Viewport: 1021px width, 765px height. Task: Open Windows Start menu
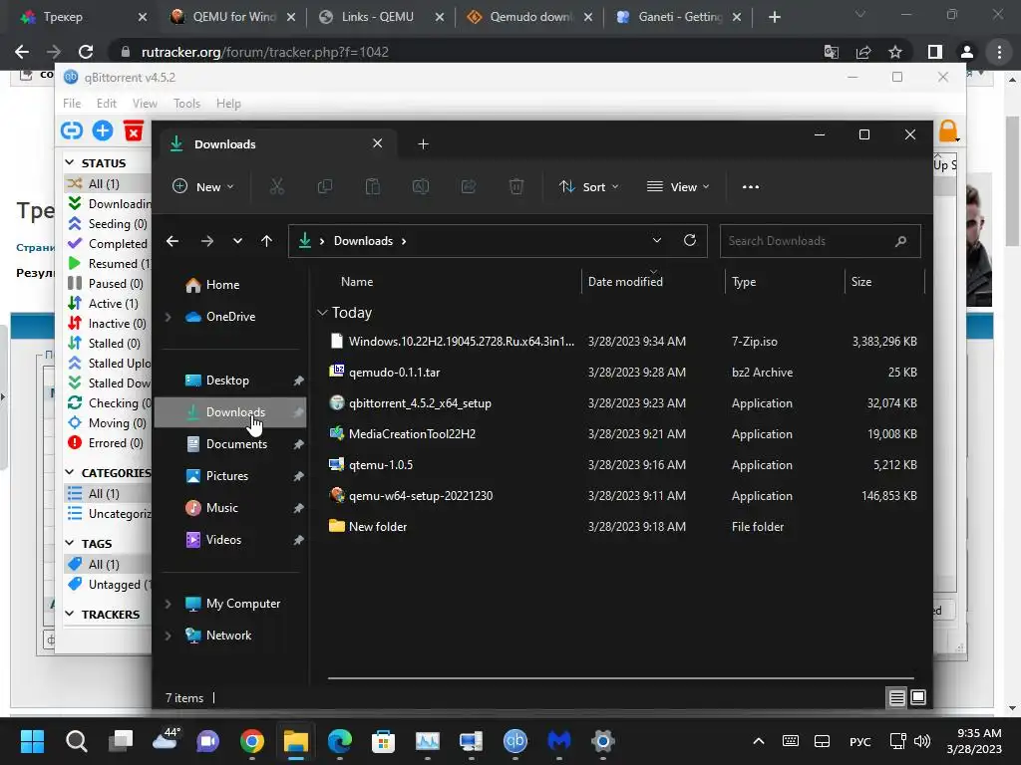tap(32, 741)
